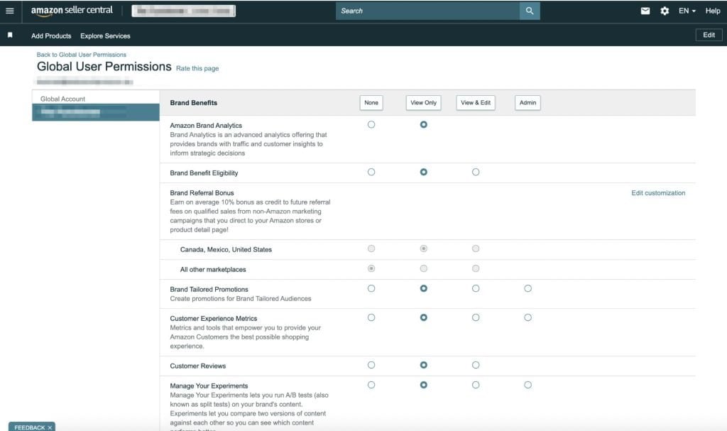Click the View & Edit column button
The image size is (727, 431).
tap(475, 102)
